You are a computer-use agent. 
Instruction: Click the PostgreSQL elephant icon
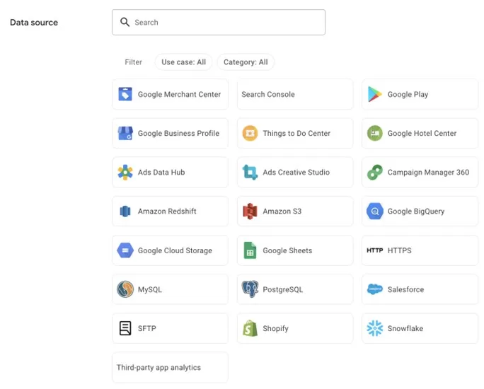250,289
